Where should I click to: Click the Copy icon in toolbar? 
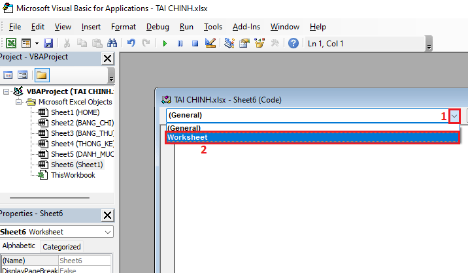[x=82, y=43]
